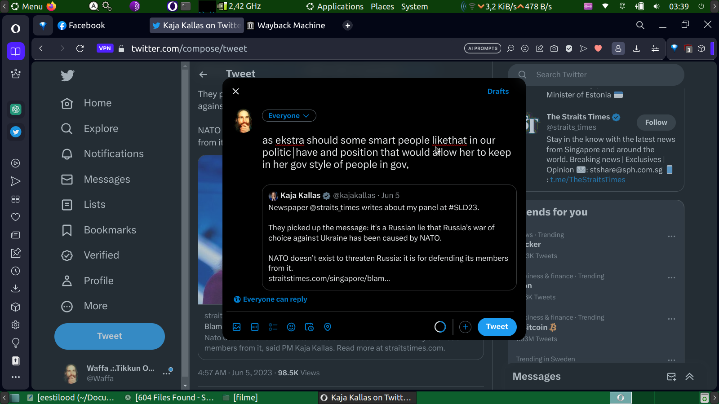Viewport: 719px width, 404px height.
Task: Add another tweet to the thread
Action: tap(465, 327)
